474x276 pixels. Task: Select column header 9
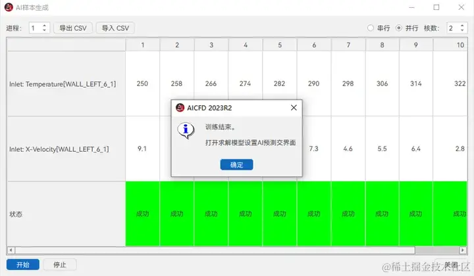pos(416,45)
